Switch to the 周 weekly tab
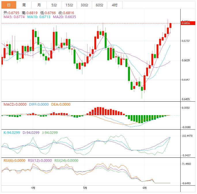This screenshot has width=197, height=194. [x=24, y=5]
